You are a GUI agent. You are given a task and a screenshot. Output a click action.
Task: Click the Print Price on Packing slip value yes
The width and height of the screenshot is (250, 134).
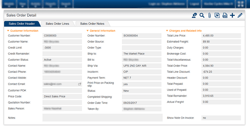click(x=142, y=84)
